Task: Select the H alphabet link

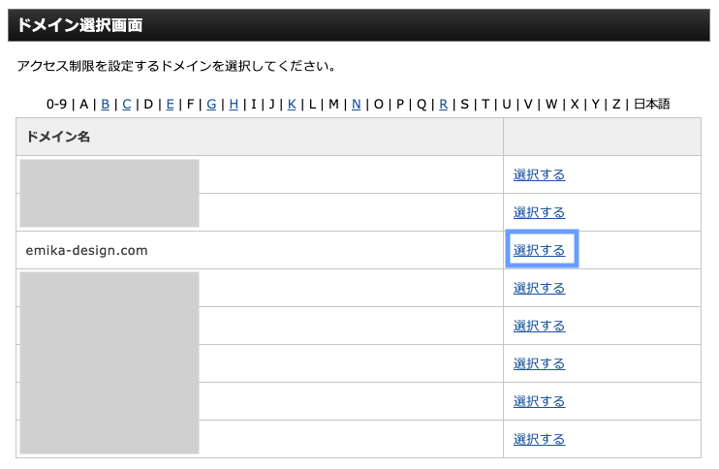Action: (234, 104)
